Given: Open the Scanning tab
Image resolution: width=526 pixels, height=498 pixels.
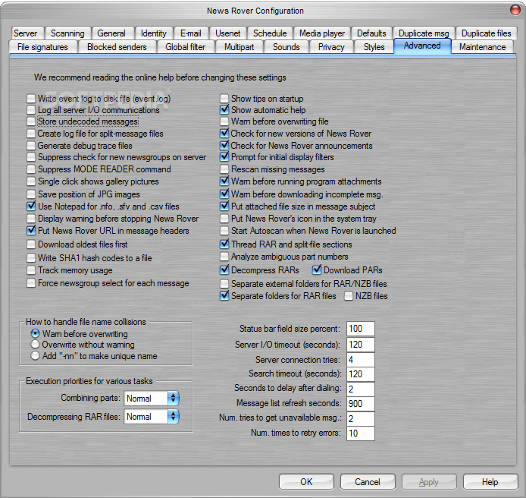Looking at the screenshot, I should tap(67, 33).
